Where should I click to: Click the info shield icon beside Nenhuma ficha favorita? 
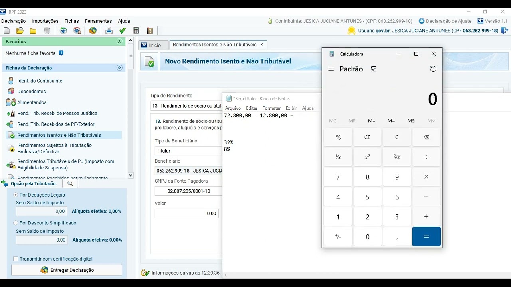click(x=61, y=53)
